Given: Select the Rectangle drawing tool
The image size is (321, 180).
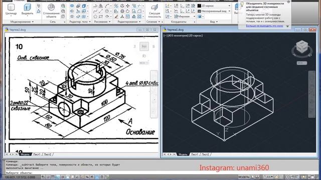Looking at the screenshot, I should coord(101,16).
